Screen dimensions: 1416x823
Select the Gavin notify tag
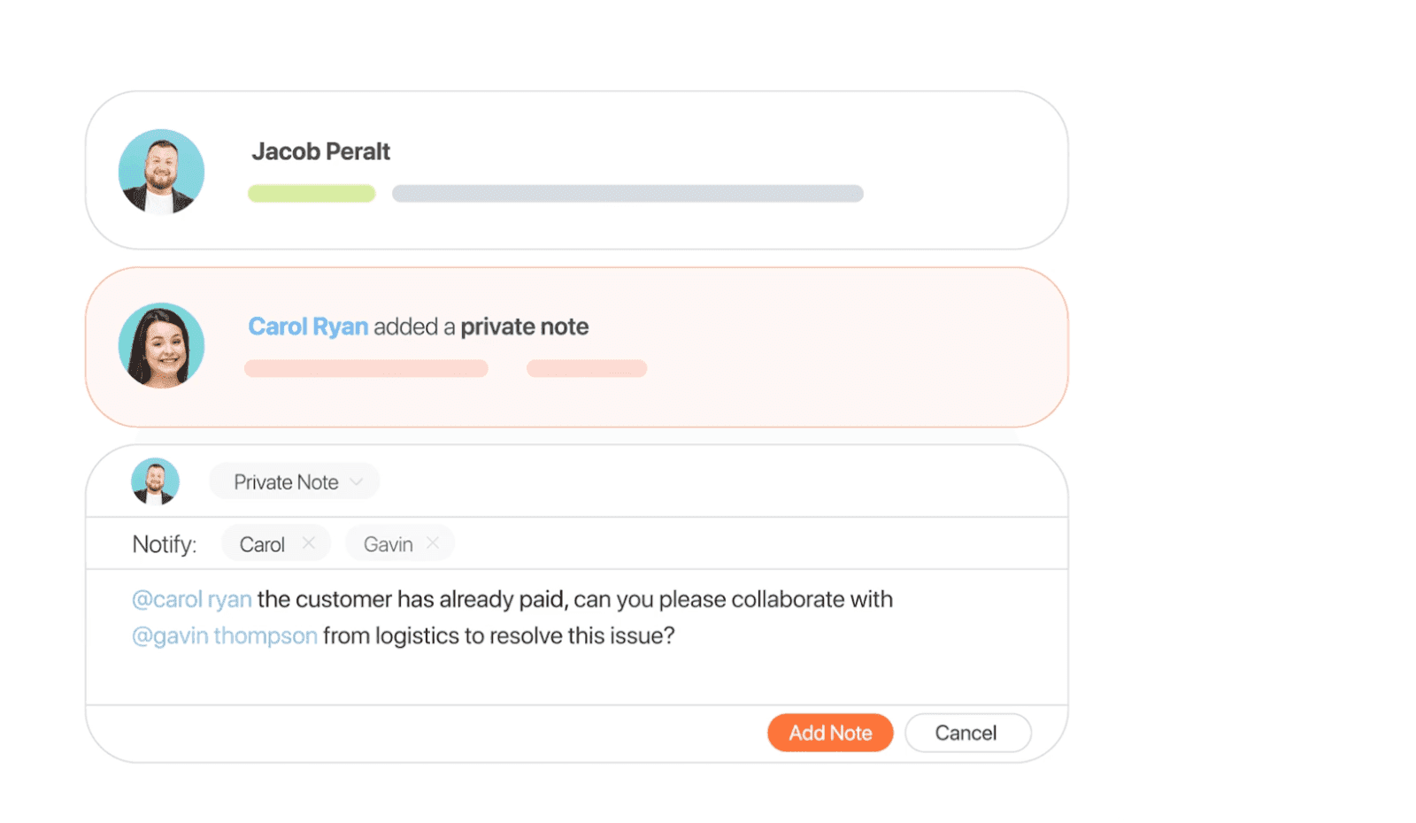[389, 544]
